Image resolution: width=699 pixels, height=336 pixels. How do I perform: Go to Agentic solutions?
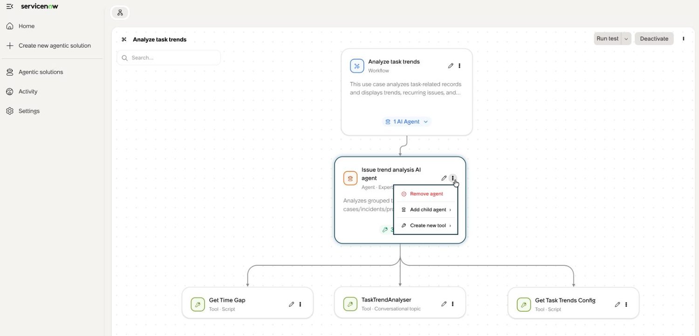[41, 72]
